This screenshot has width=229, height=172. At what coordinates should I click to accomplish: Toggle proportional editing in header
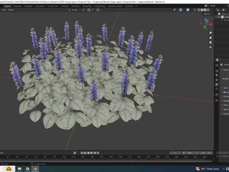coord(98,10)
